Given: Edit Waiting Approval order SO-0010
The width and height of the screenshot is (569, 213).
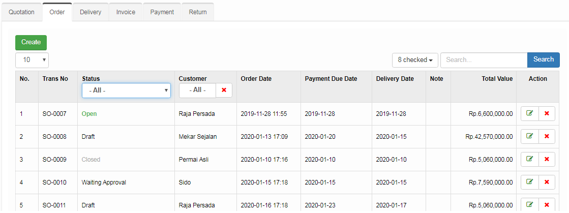Looking at the screenshot, I should click(529, 182).
